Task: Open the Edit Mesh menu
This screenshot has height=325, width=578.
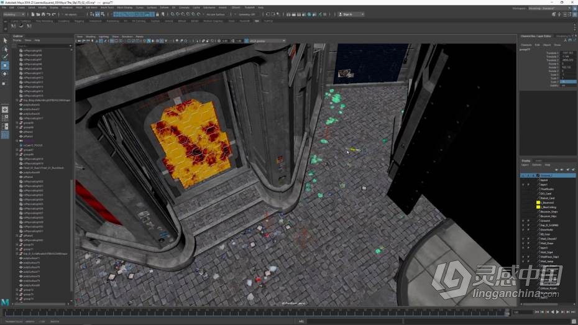Action: (91, 7)
